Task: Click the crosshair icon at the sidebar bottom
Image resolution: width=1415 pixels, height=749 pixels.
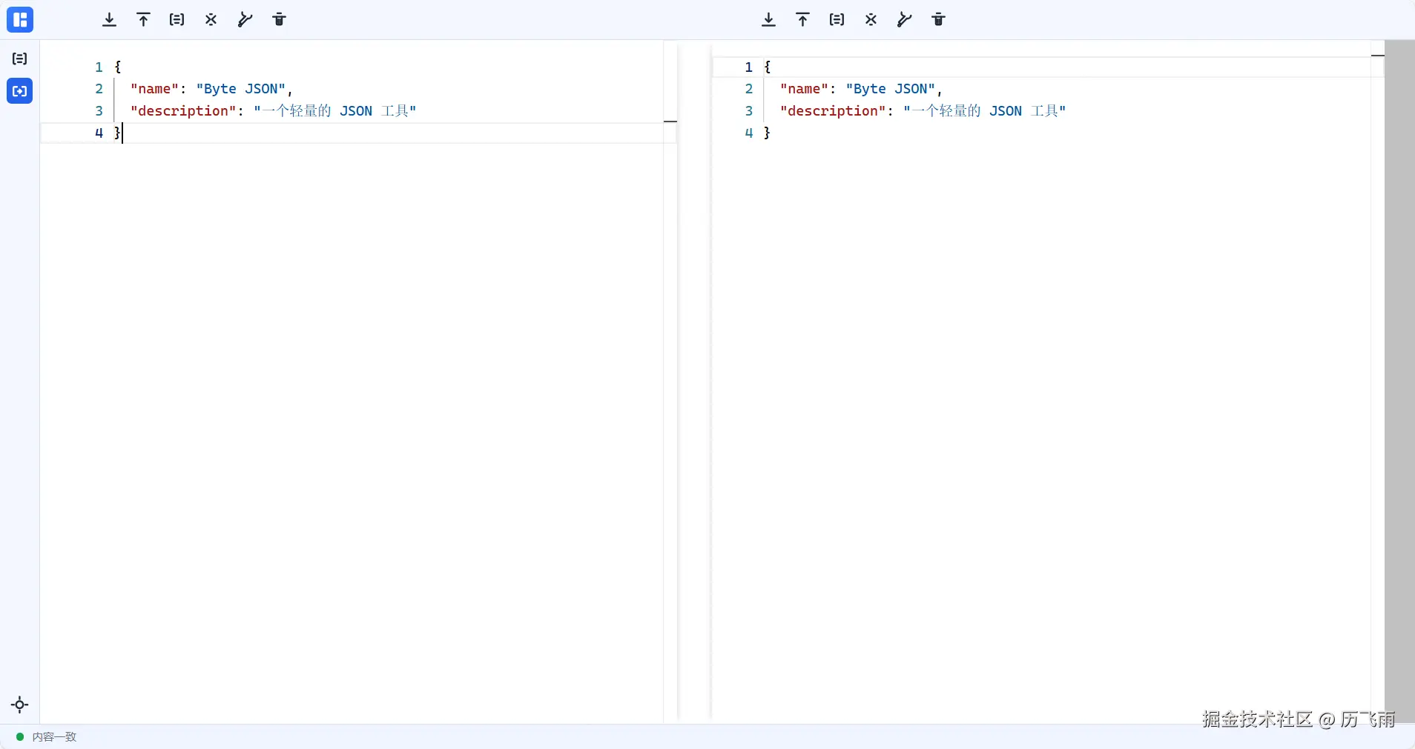Action: point(20,705)
